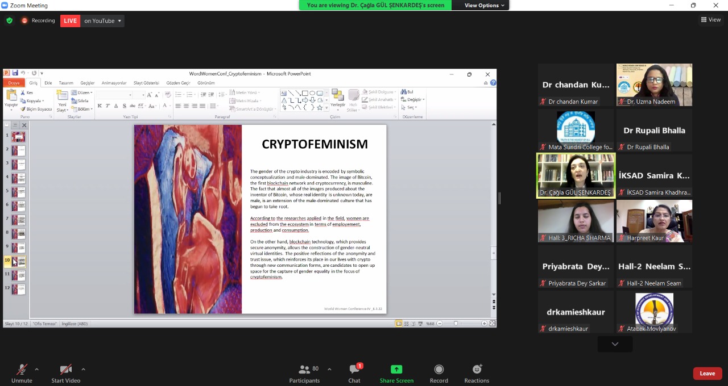Click the green Share Screen icon

[x=396, y=370]
